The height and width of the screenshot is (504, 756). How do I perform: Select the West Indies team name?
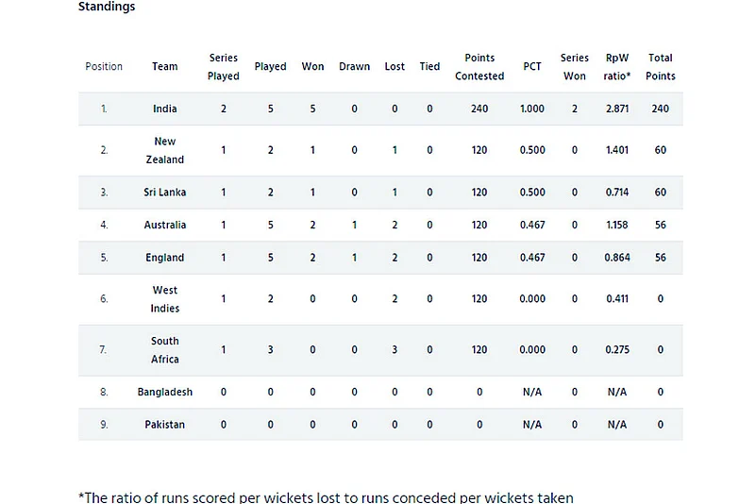pyautogui.click(x=165, y=299)
